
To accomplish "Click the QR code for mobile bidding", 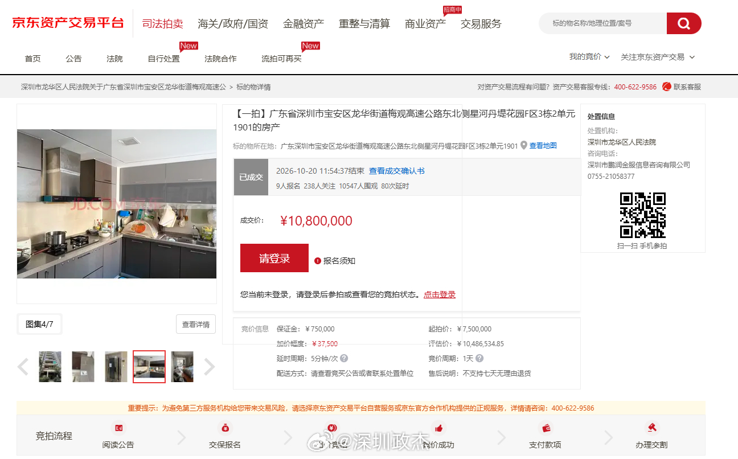I will (642, 215).
